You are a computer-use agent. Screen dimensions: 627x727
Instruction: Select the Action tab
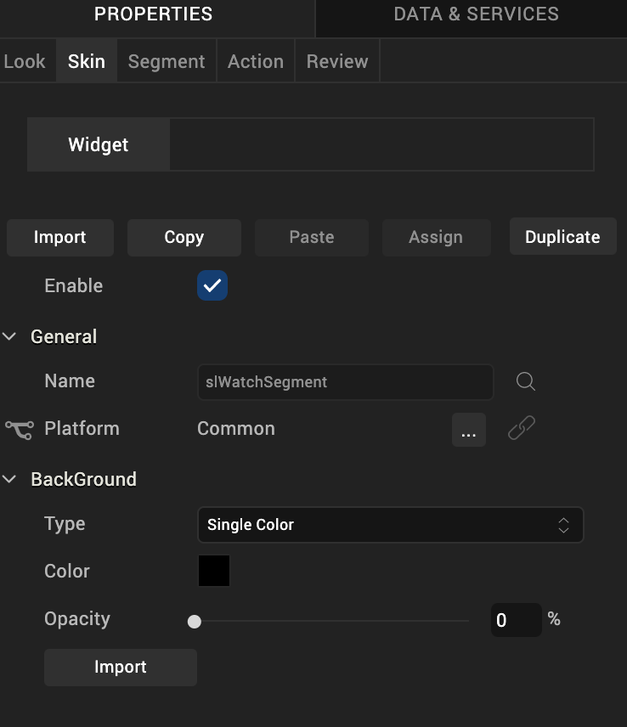tap(256, 62)
